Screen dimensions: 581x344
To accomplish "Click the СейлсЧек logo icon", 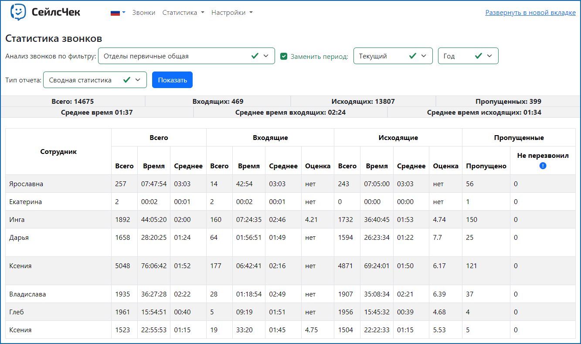I will coord(18,12).
